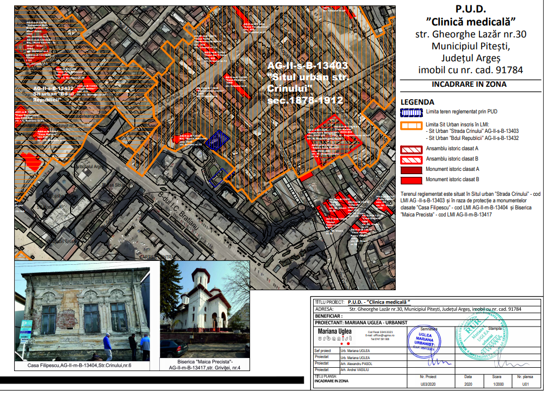
Task: Click the office@ugma.ro email address
Action: (380, 336)
